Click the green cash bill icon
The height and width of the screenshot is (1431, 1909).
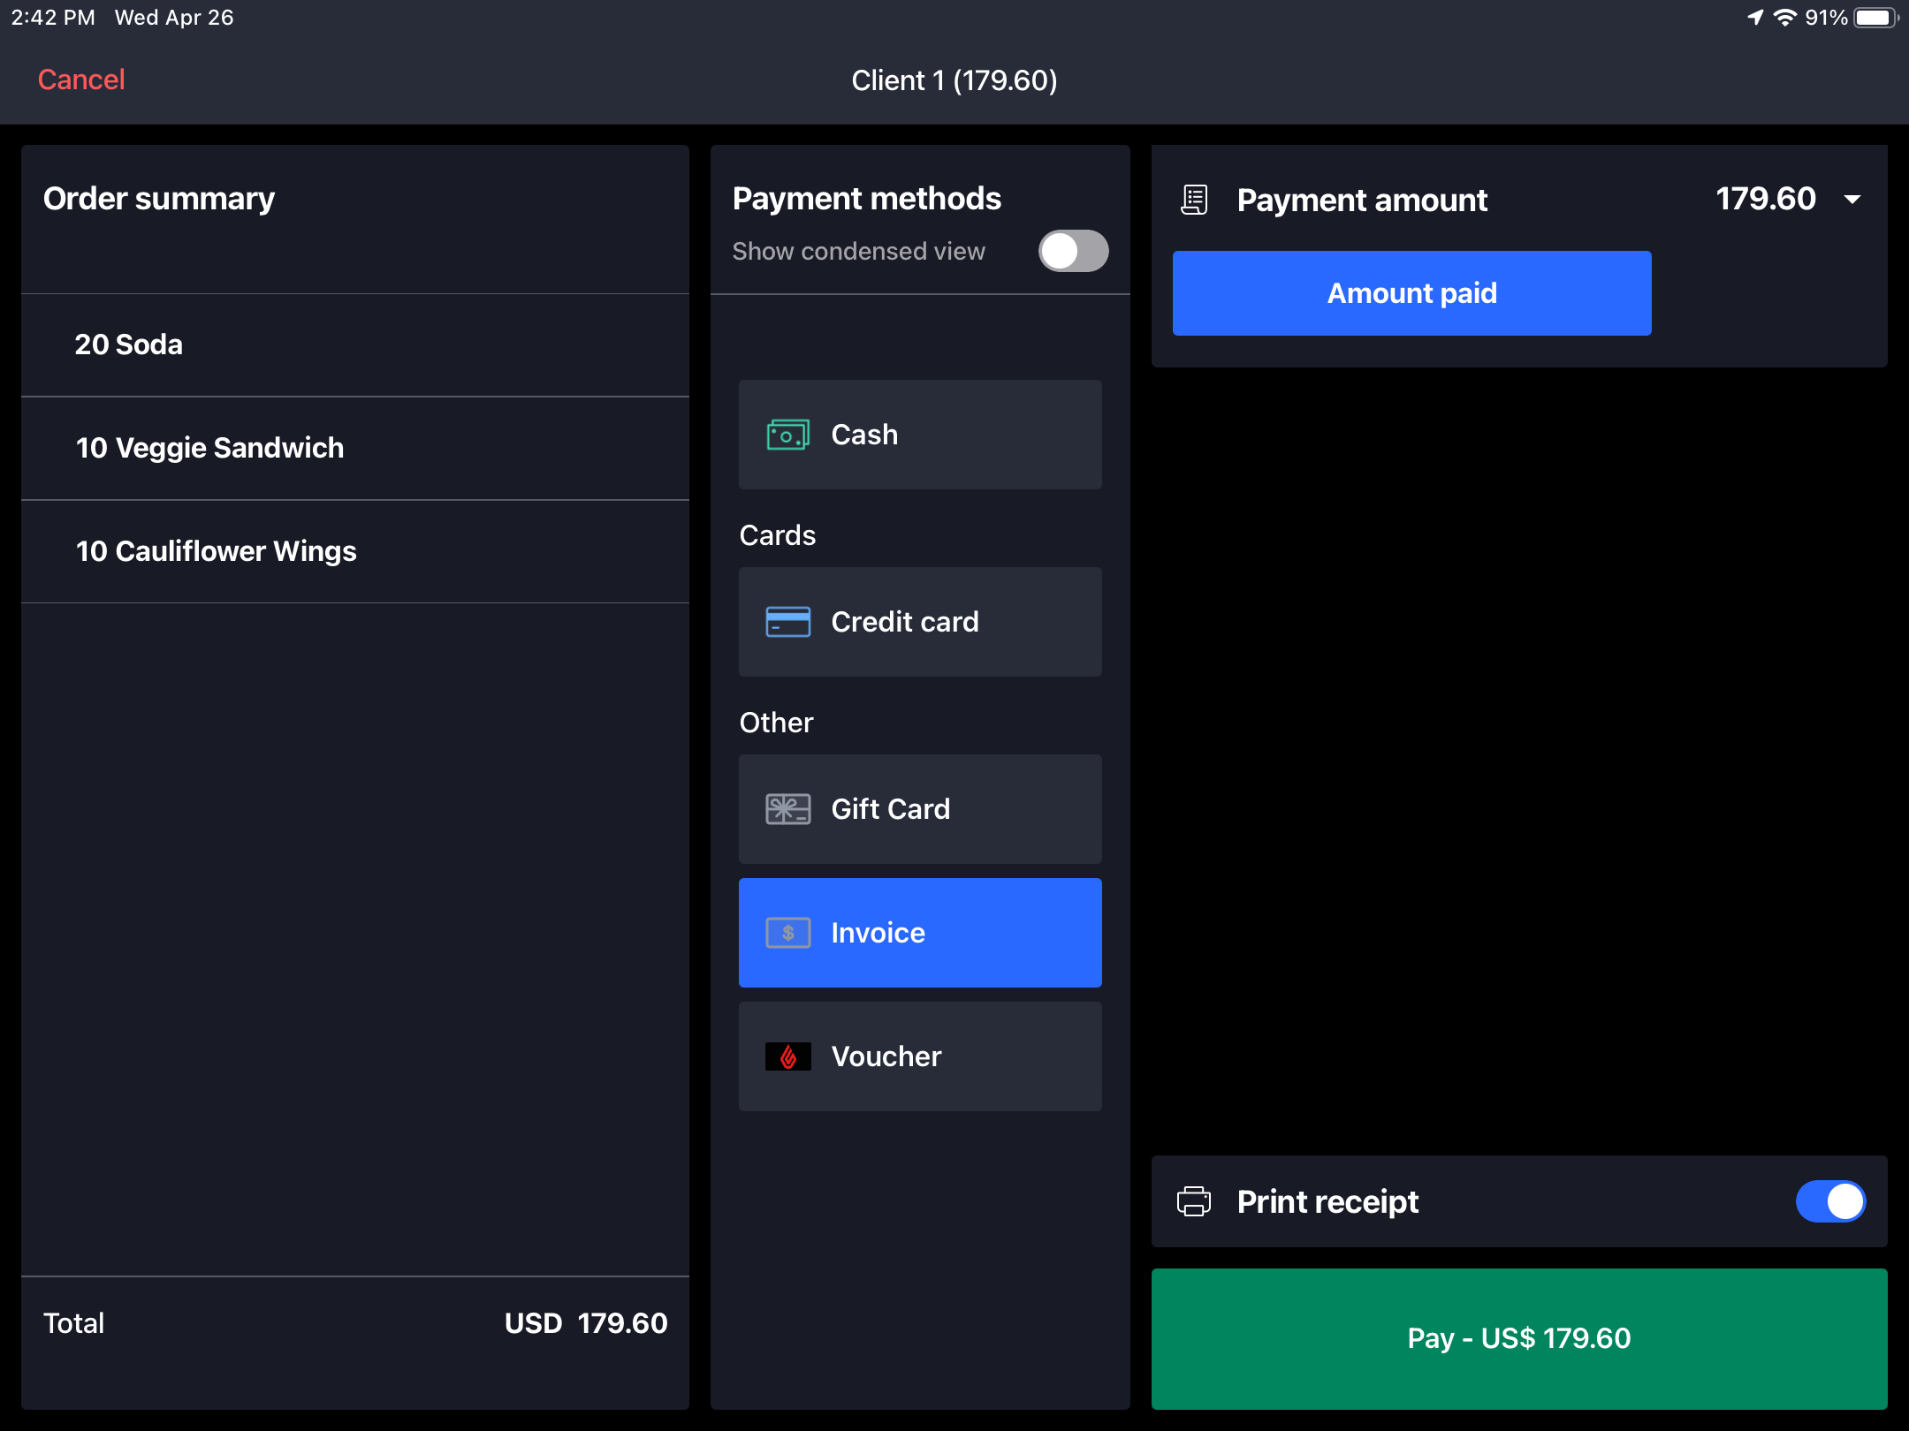click(787, 435)
